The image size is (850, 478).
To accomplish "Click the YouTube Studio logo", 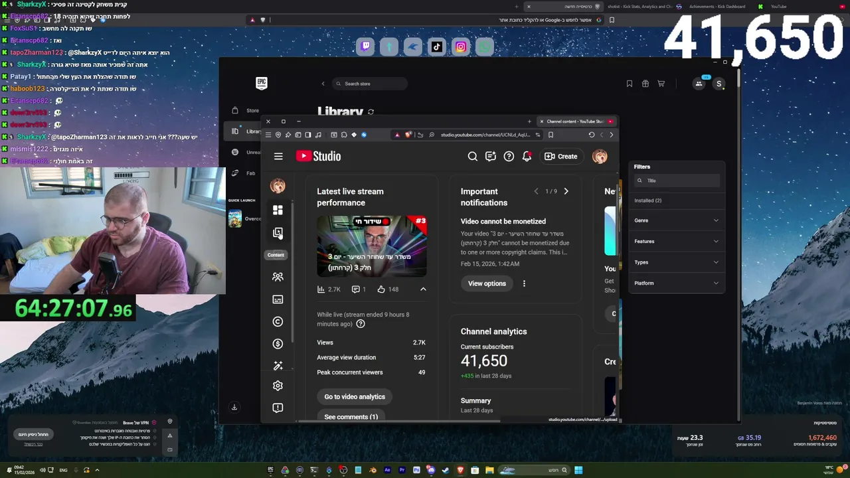I will (318, 156).
